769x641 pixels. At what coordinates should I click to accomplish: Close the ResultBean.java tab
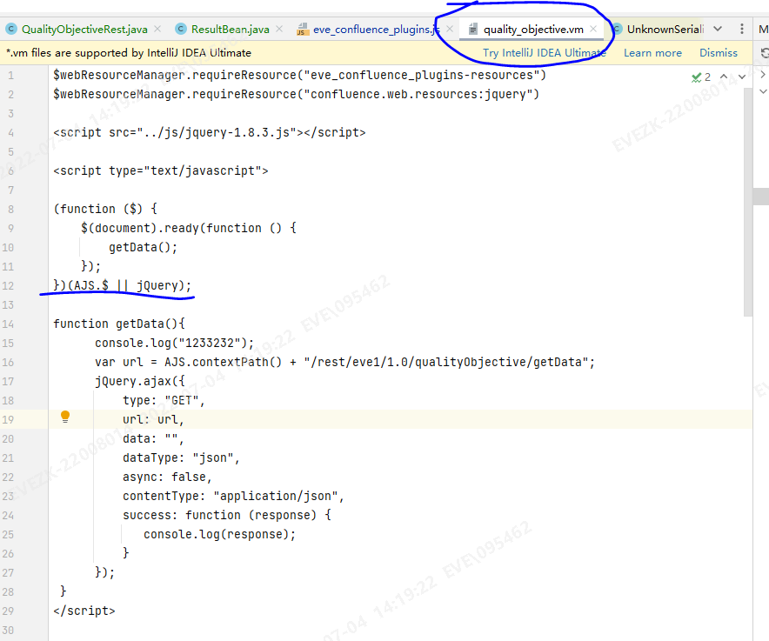(x=279, y=29)
